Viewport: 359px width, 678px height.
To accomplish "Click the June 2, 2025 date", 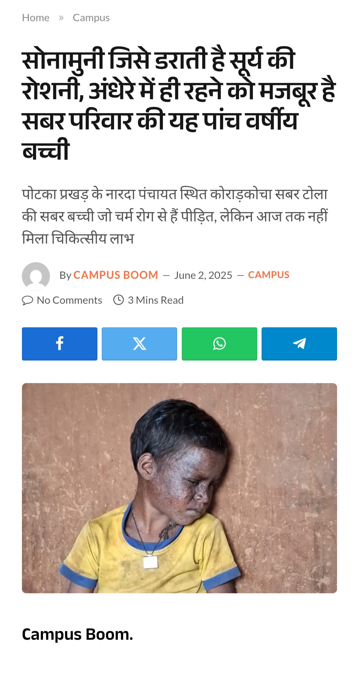I will [x=203, y=275].
